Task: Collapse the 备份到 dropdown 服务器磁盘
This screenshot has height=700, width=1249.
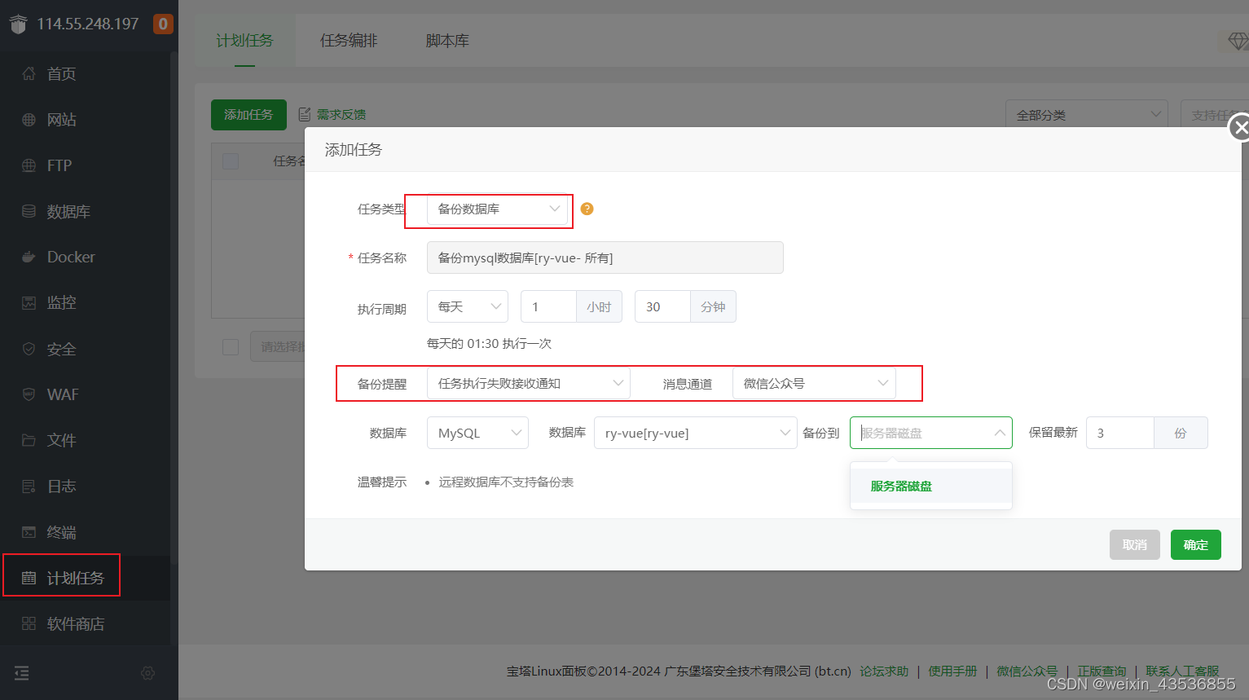Action: click(x=931, y=433)
